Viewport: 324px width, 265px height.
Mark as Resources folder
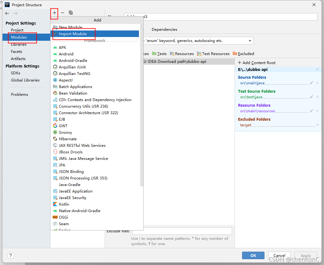point(182,53)
